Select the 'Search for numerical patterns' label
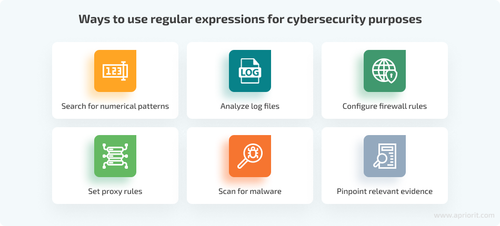This screenshot has height=226, width=500. pos(115,106)
